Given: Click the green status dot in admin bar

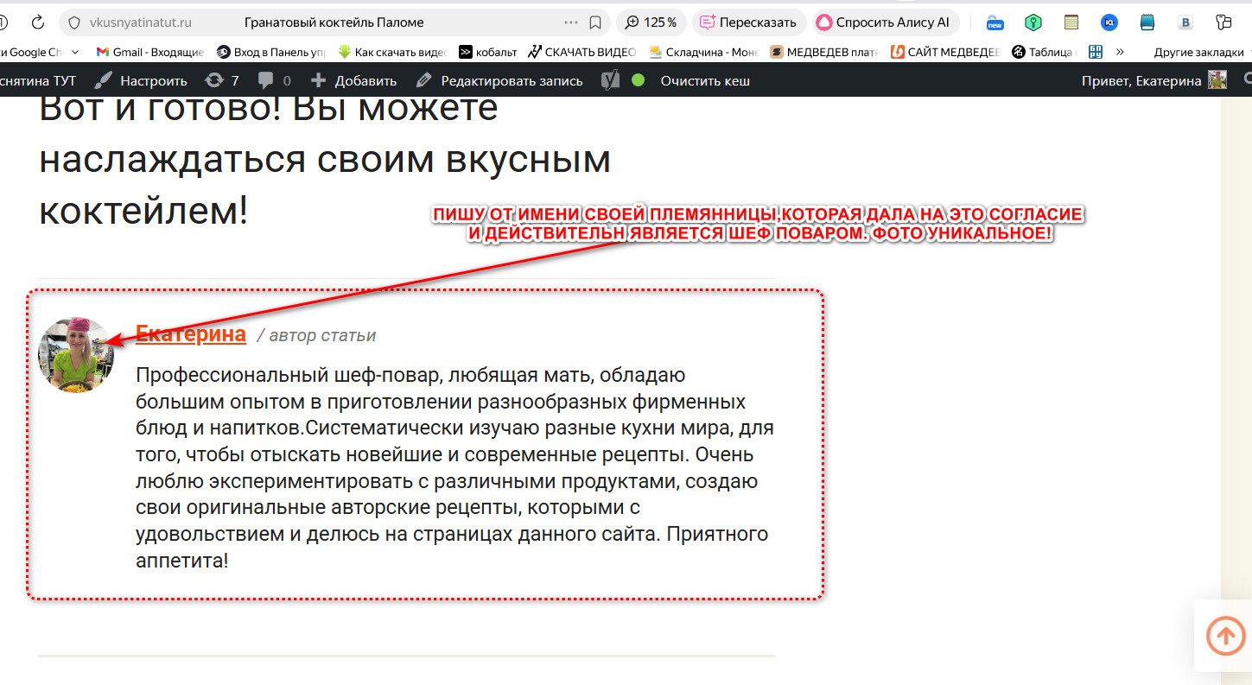Looking at the screenshot, I should click(x=639, y=80).
